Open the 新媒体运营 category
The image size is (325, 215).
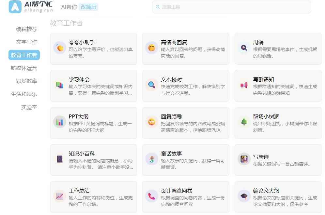tap(24, 68)
